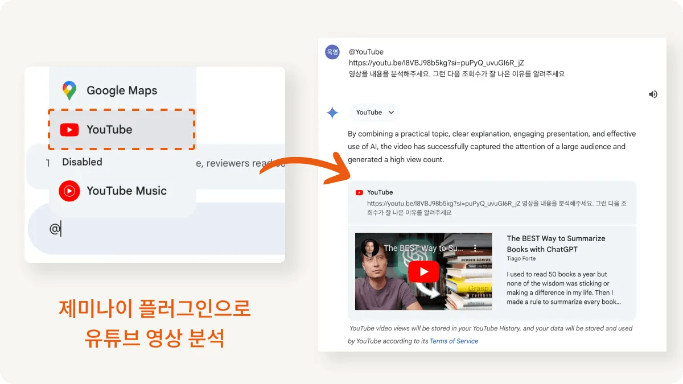Screen dimensions: 683x384
Task: Play the embedded YouTube video
Action: 423,272
